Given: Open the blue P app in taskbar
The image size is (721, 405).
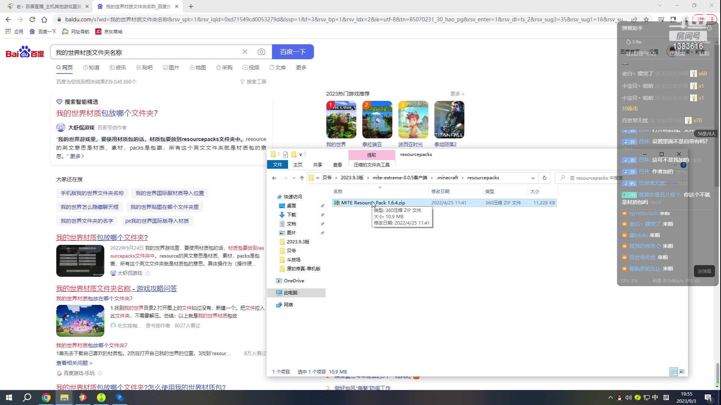Looking at the screenshot, I should 119,397.
